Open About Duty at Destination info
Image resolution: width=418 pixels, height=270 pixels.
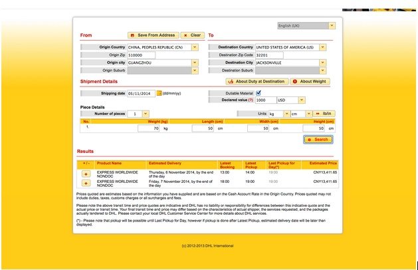[x=257, y=81]
